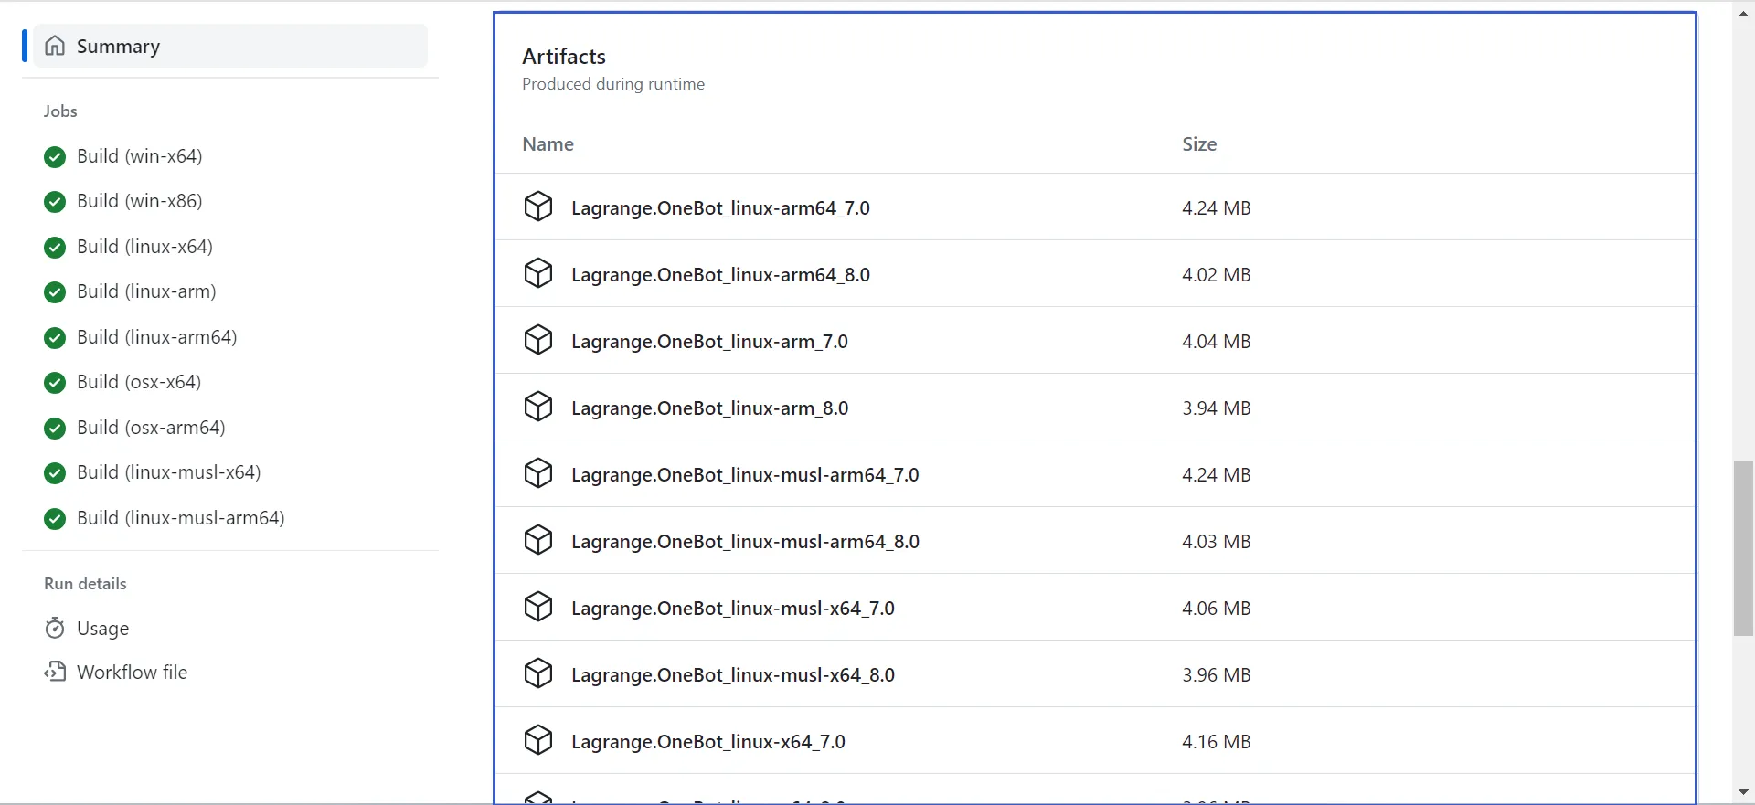Open the Build (win-x64) job

tap(140, 156)
